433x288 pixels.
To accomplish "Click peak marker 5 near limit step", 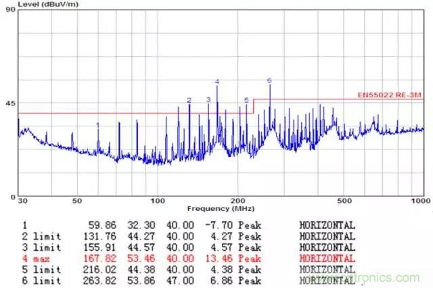I will click(246, 100).
